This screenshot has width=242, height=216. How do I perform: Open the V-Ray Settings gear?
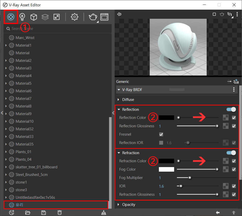74,17
